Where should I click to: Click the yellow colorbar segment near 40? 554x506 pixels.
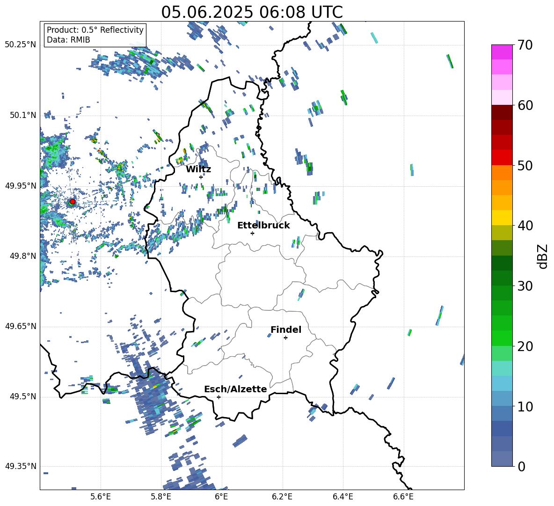coord(502,218)
